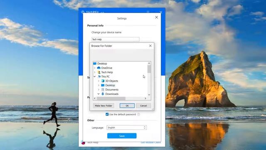
Task: Click the blue Save button in Settings
Action: click(x=122, y=136)
